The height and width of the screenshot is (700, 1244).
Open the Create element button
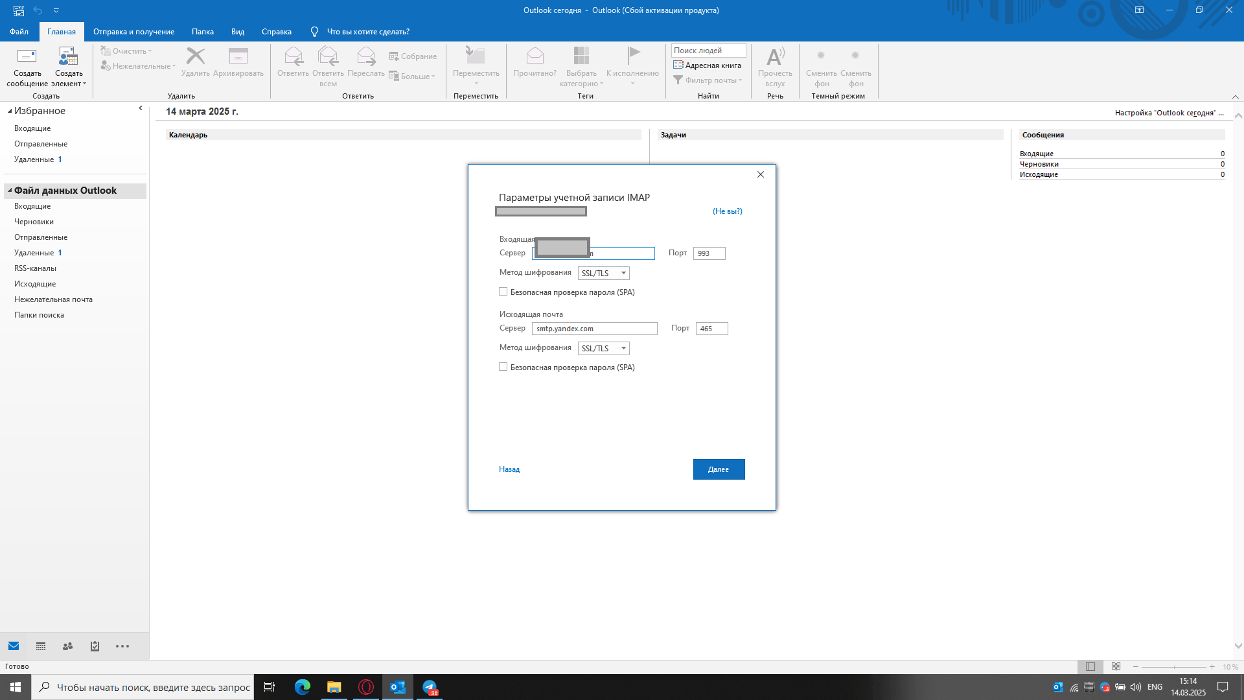point(69,67)
